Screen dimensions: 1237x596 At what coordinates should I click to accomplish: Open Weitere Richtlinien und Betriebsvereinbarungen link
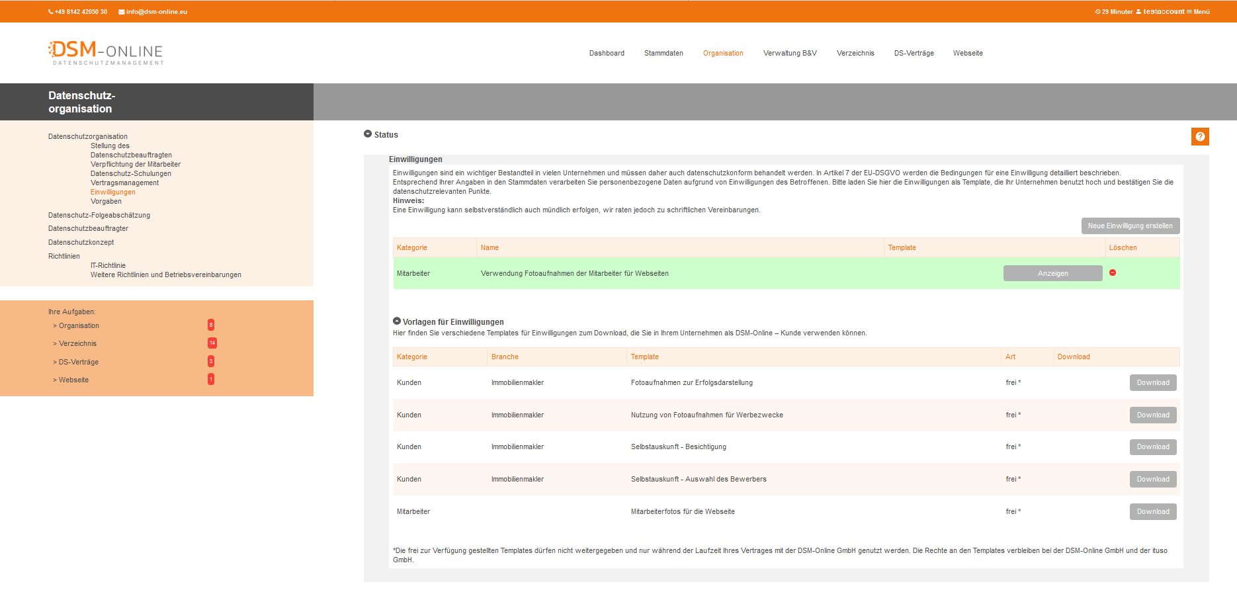click(166, 275)
